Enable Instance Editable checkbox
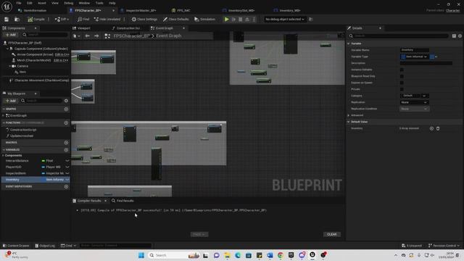 pyautogui.click(x=402, y=70)
